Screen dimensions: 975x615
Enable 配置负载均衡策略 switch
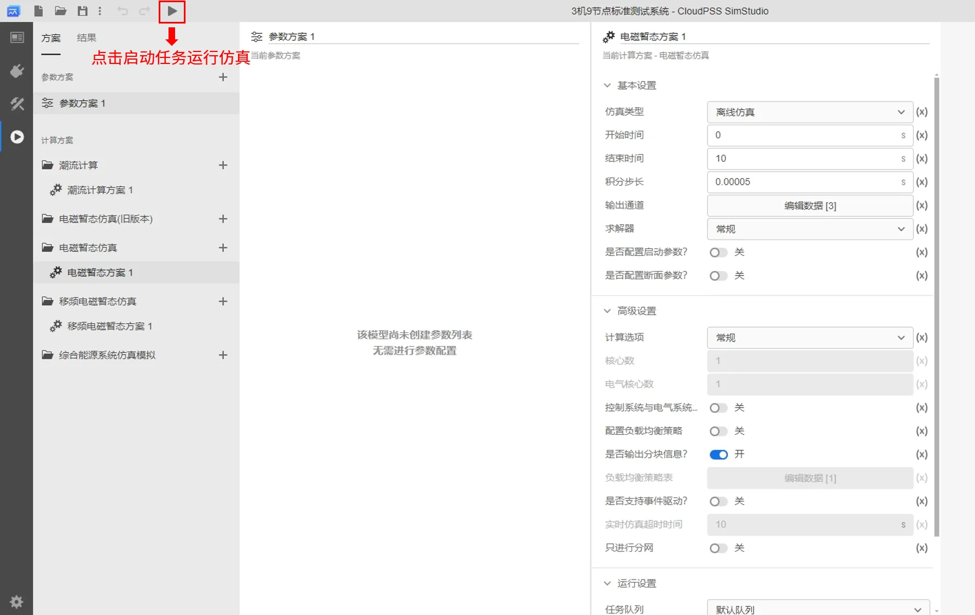click(718, 431)
